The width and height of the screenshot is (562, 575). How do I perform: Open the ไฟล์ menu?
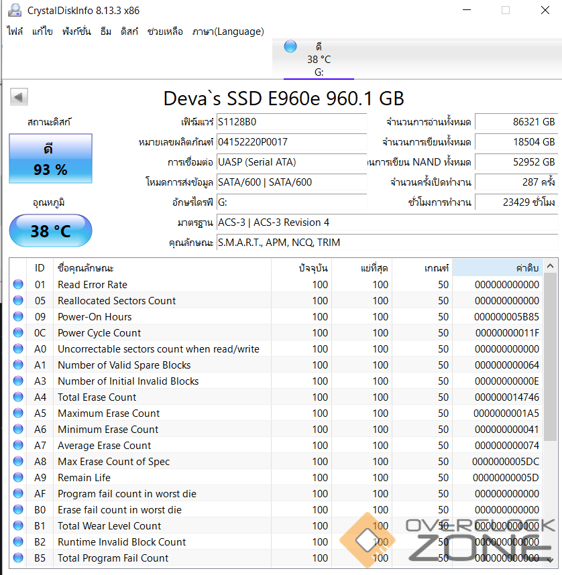click(x=15, y=31)
